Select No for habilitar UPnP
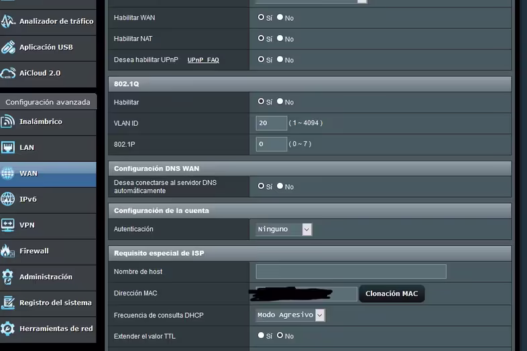527x351 pixels. pyautogui.click(x=280, y=60)
